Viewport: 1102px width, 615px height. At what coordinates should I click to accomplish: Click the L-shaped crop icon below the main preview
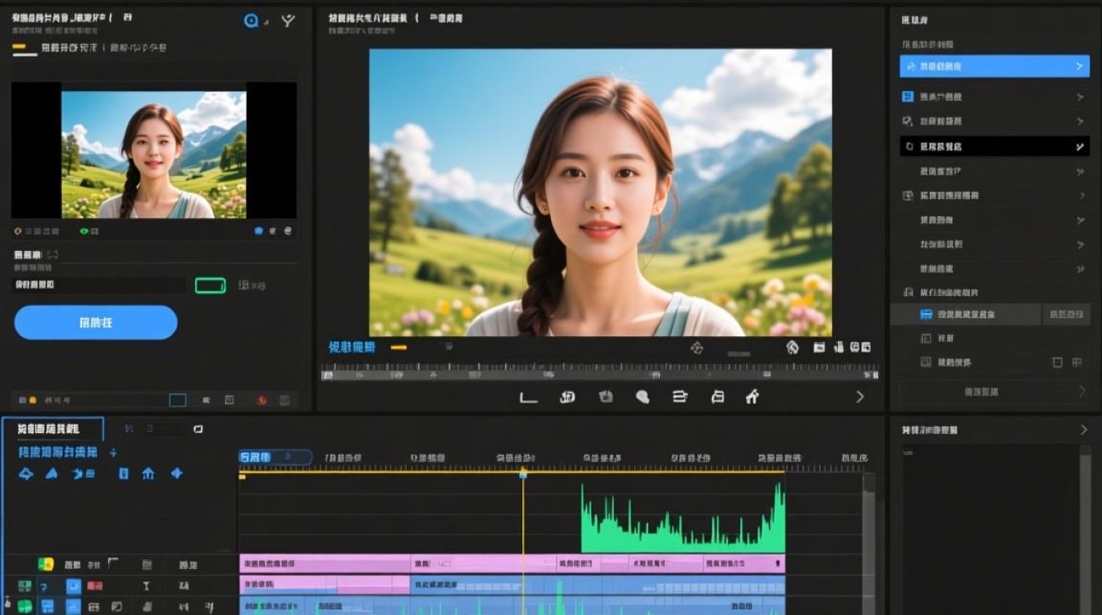[x=529, y=397]
